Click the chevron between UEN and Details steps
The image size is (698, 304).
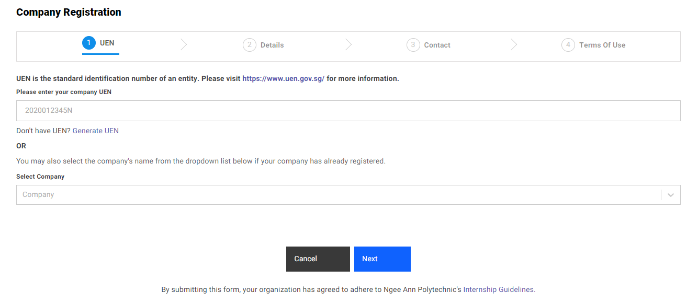click(184, 45)
